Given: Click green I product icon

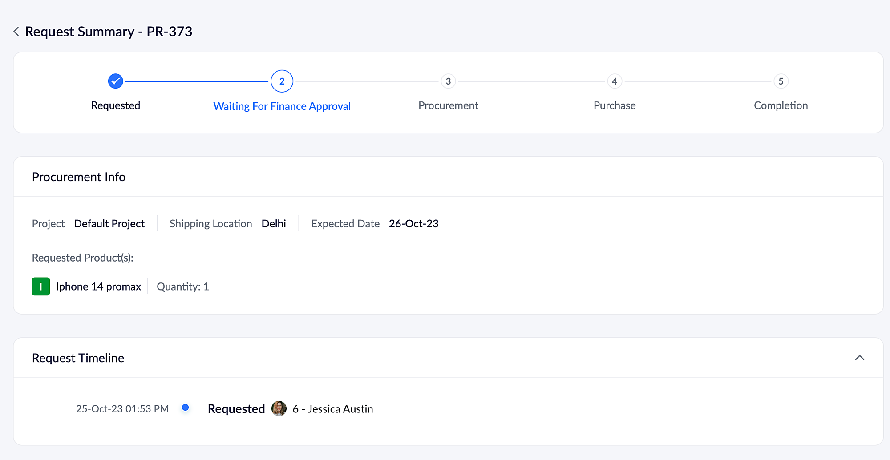Looking at the screenshot, I should (x=41, y=286).
